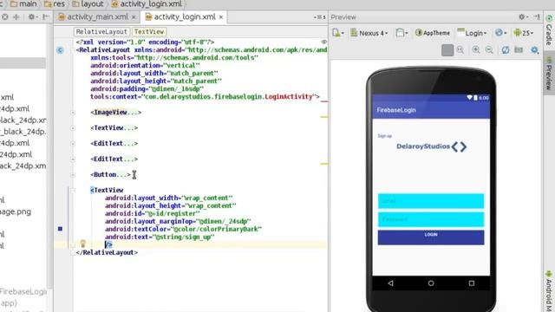Select the TextView breadcrumb in editor
This screenshot has width=555, height=312.
point(149,32)
